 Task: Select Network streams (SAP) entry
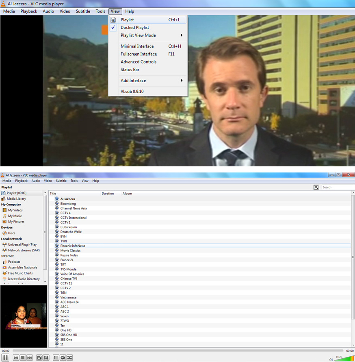click(24, 250)
